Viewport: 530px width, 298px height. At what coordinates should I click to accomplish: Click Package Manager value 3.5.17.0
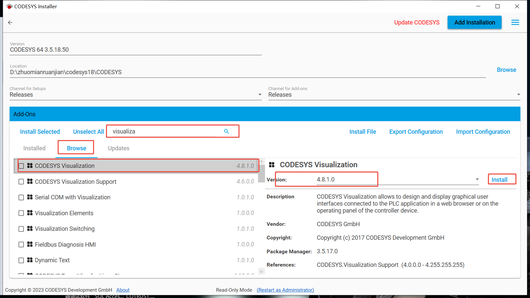click(327, 251)
